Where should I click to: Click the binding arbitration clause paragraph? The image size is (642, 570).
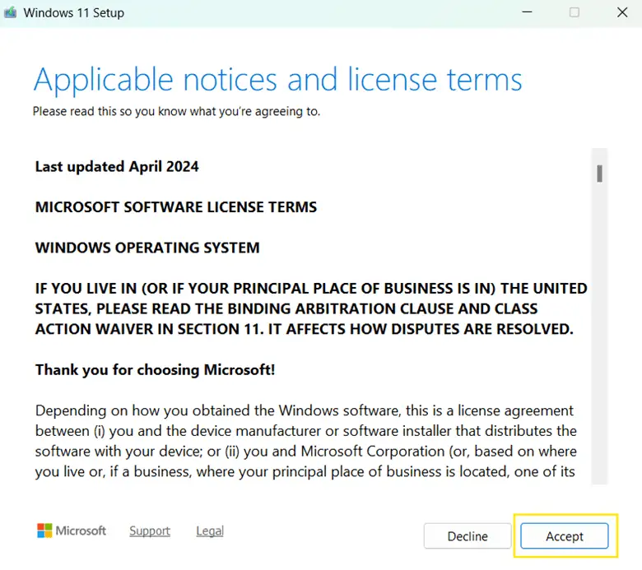311,308
